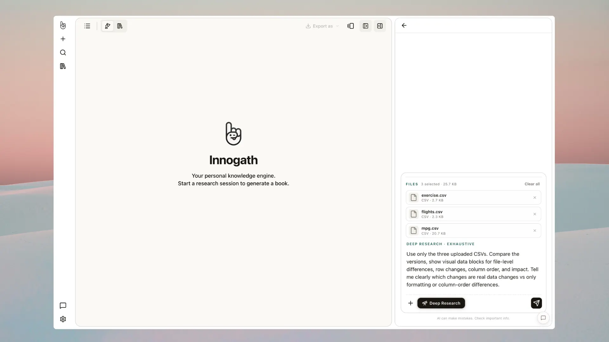Click the file icon next to mpg.csv
This screenshot has height=342, width=609.
pos(414,231)
